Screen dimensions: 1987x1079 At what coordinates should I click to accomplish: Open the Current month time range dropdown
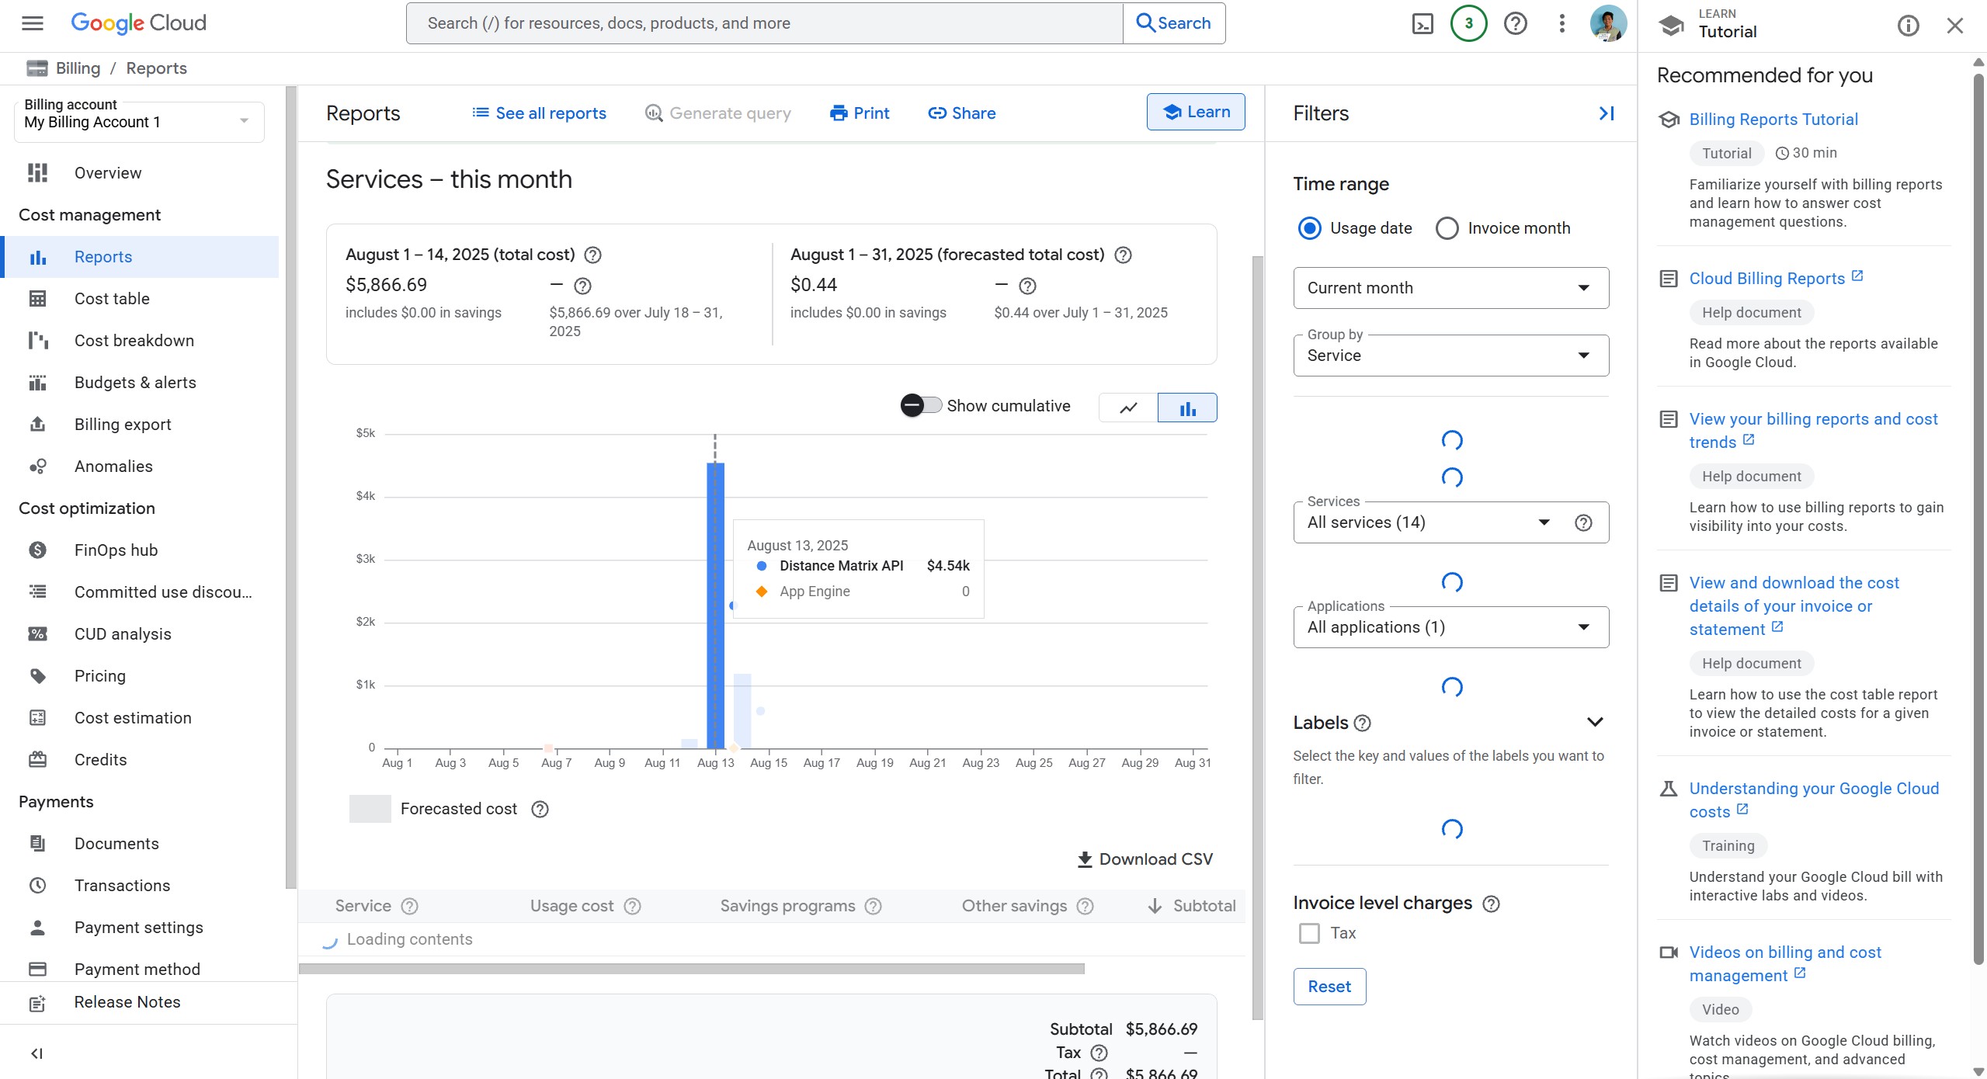click(1450, 288)
